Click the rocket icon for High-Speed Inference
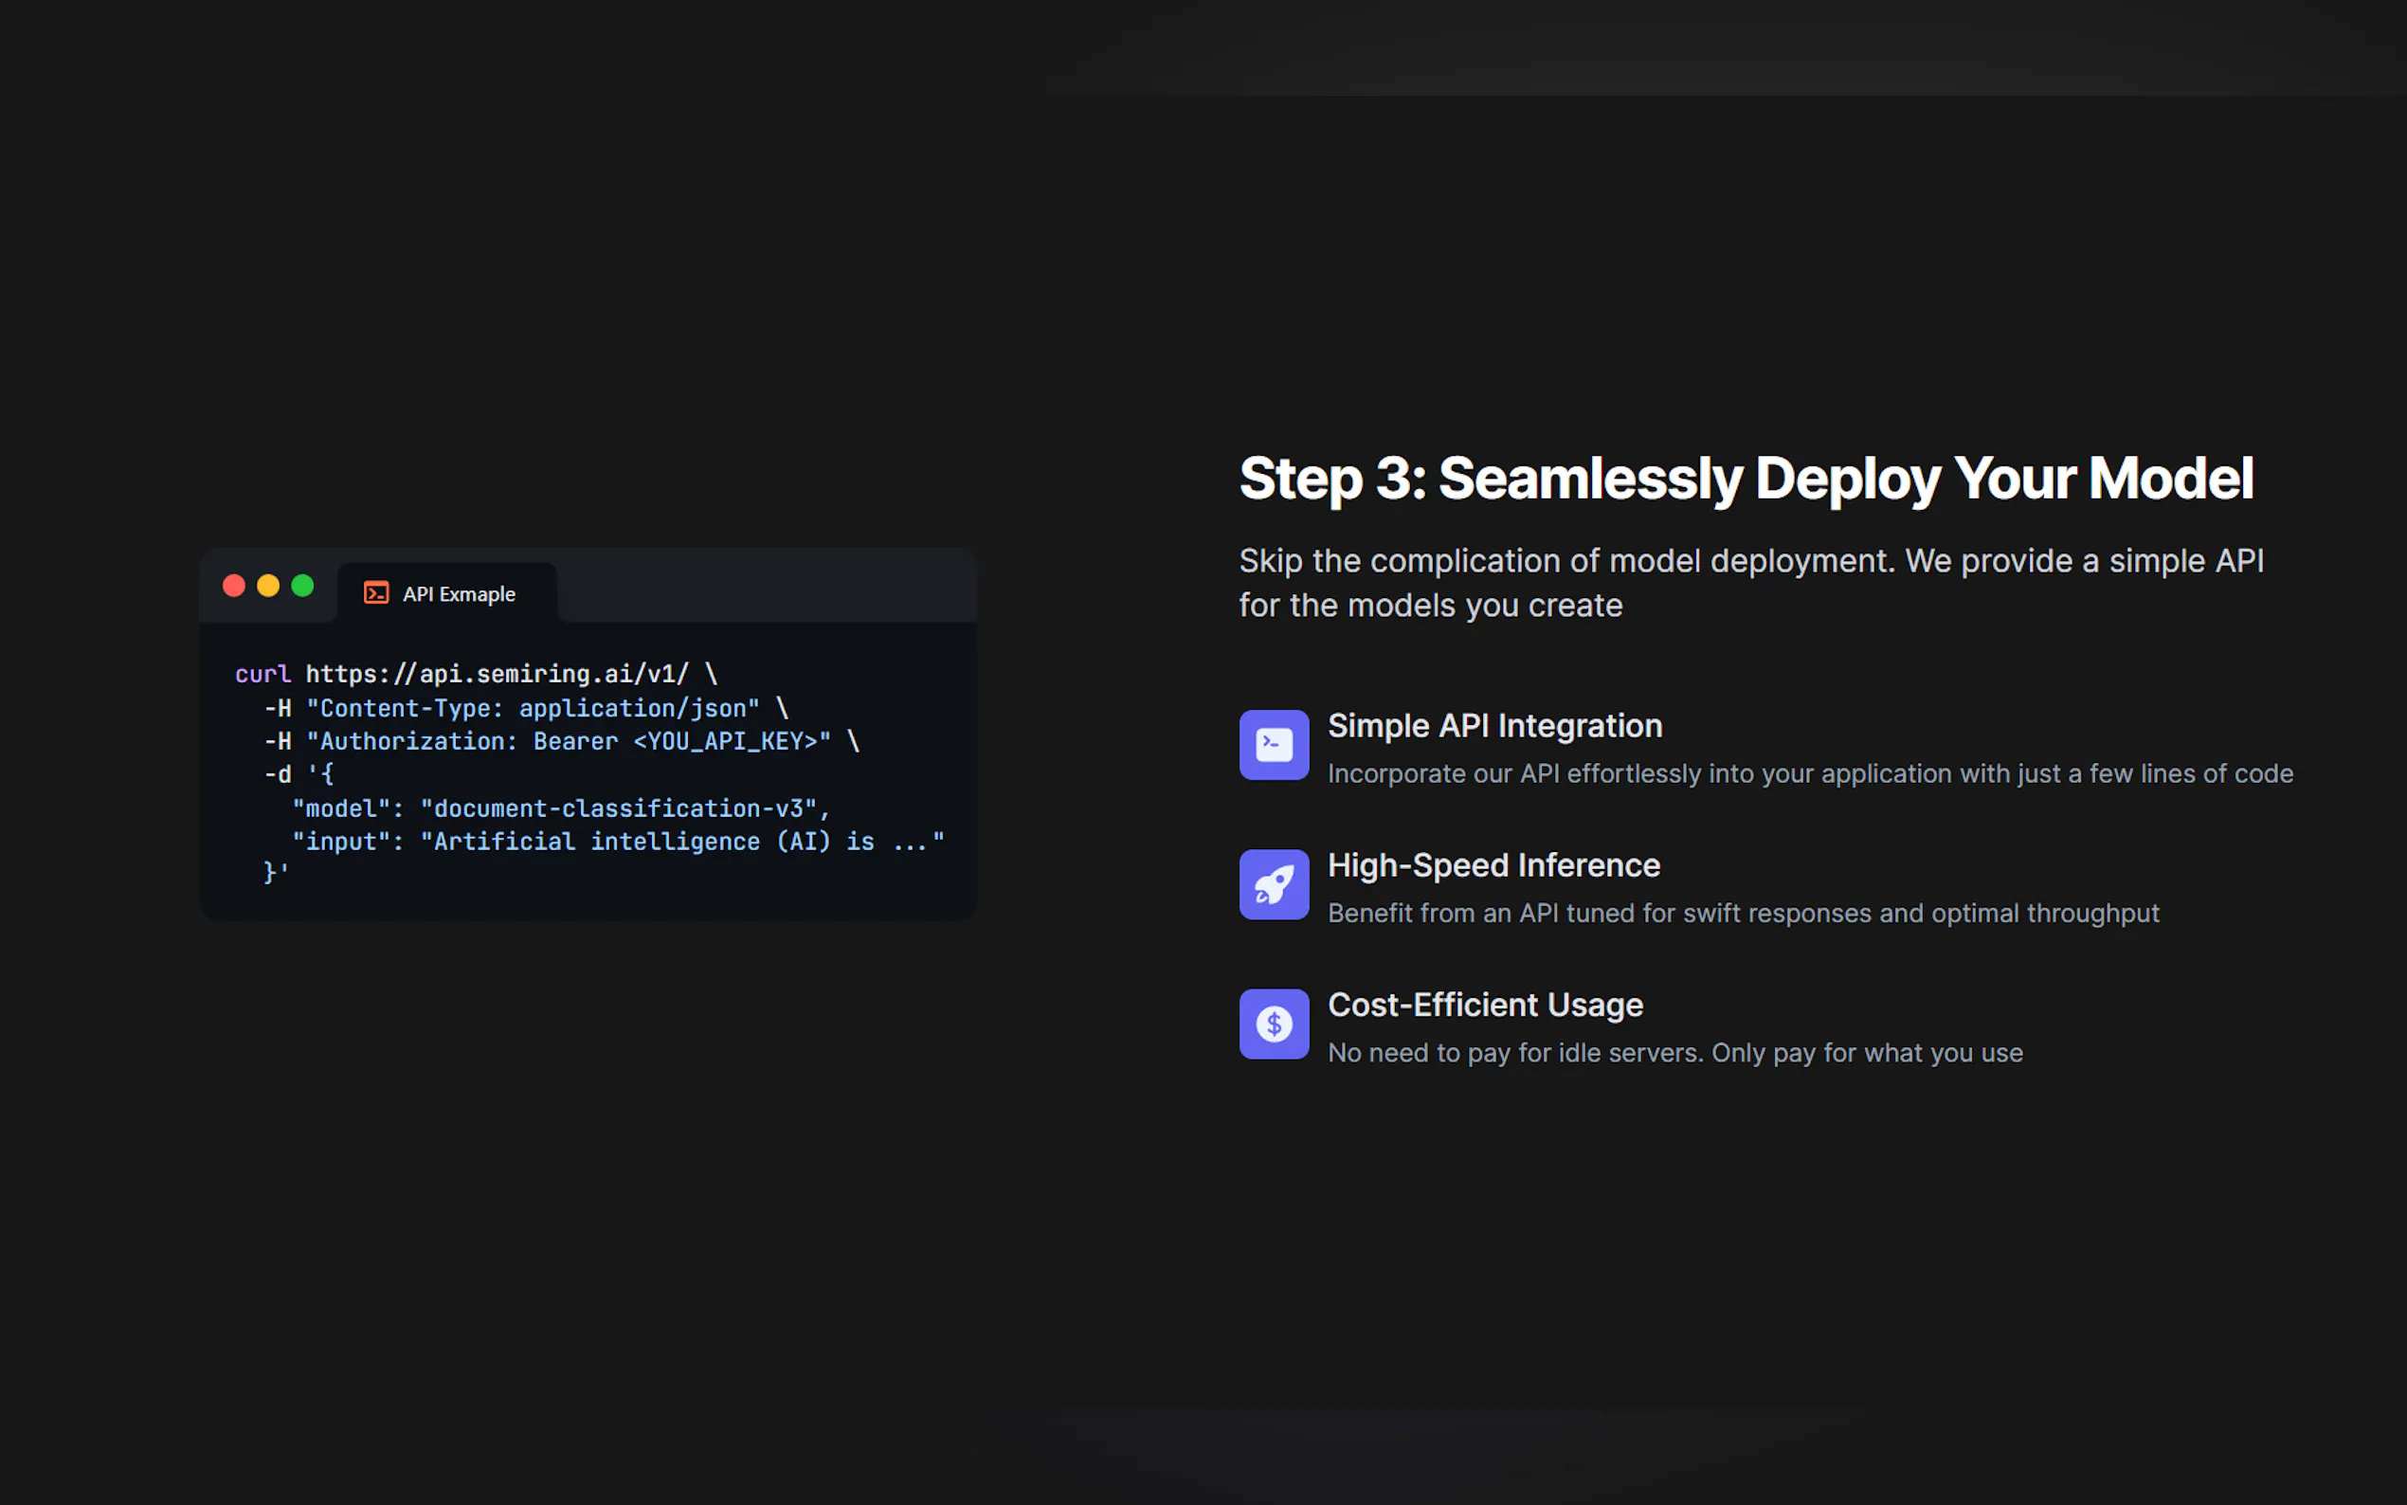Viewport: 2407px width, 1505px height. tap(1274, 884)
